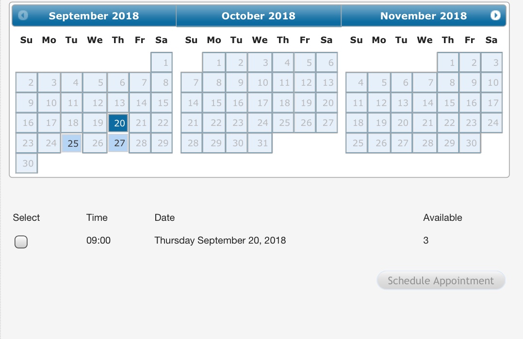Click the September 2018 month header
523x339 pixels.
tap(94, 16)
